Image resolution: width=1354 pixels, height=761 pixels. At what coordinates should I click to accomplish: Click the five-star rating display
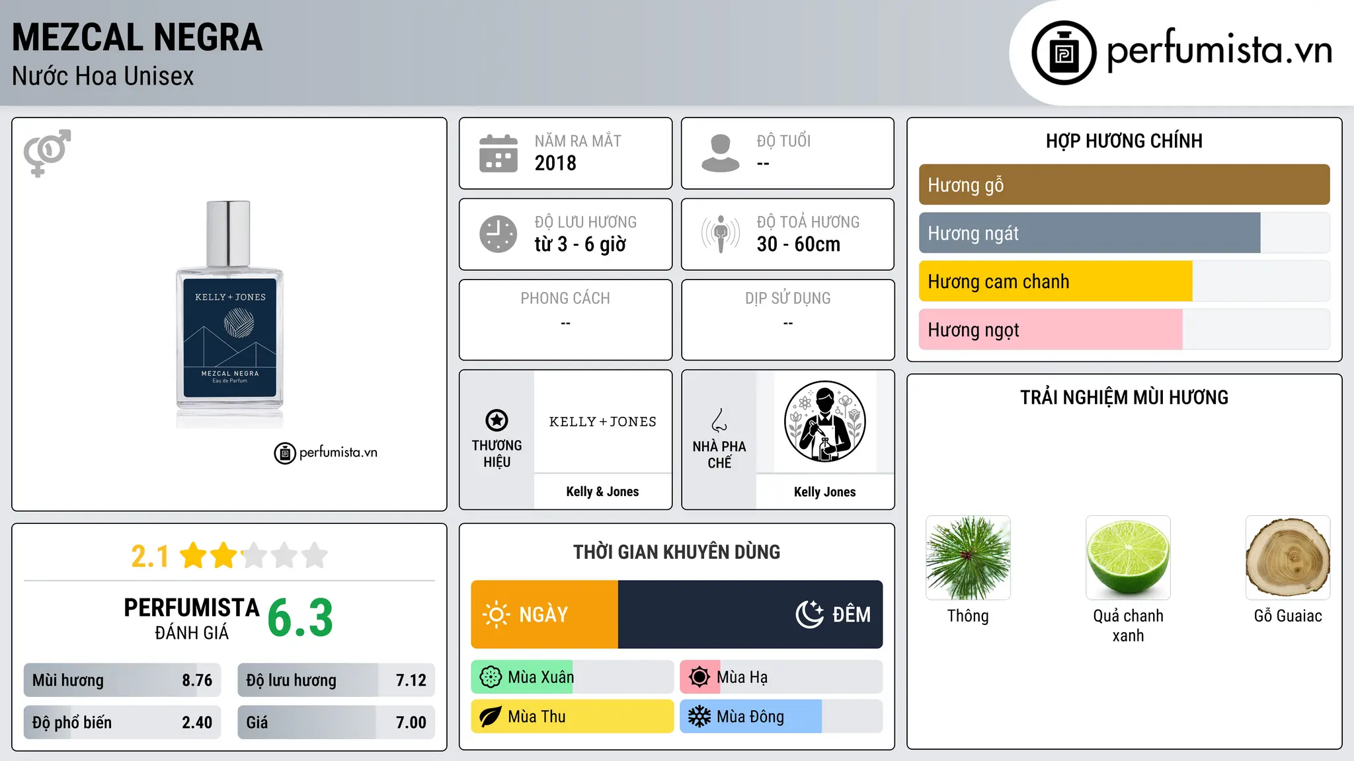click(255, 556)
